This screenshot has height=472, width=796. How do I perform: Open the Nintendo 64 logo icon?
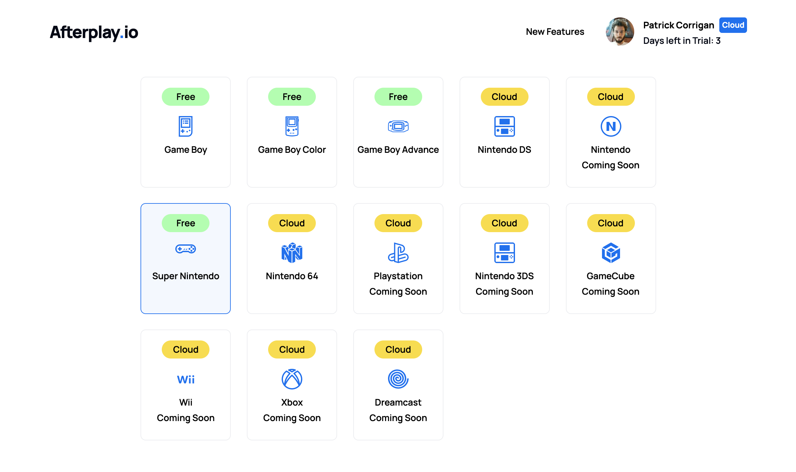(x=292, y=253)
